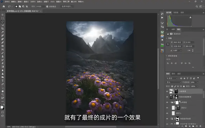
Task: Delete layer with the trash icon
Action: pyautogui.click(x=200, y=126)
